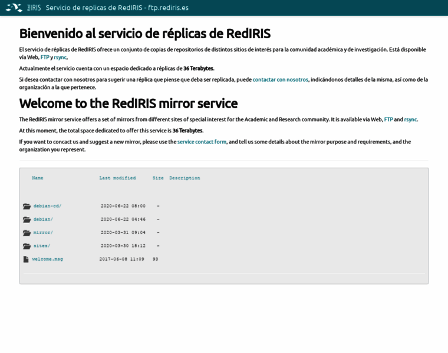The height and width of the screenshot is (353, 448).
Task: Open the welcome.msg file
Action: 47,259
